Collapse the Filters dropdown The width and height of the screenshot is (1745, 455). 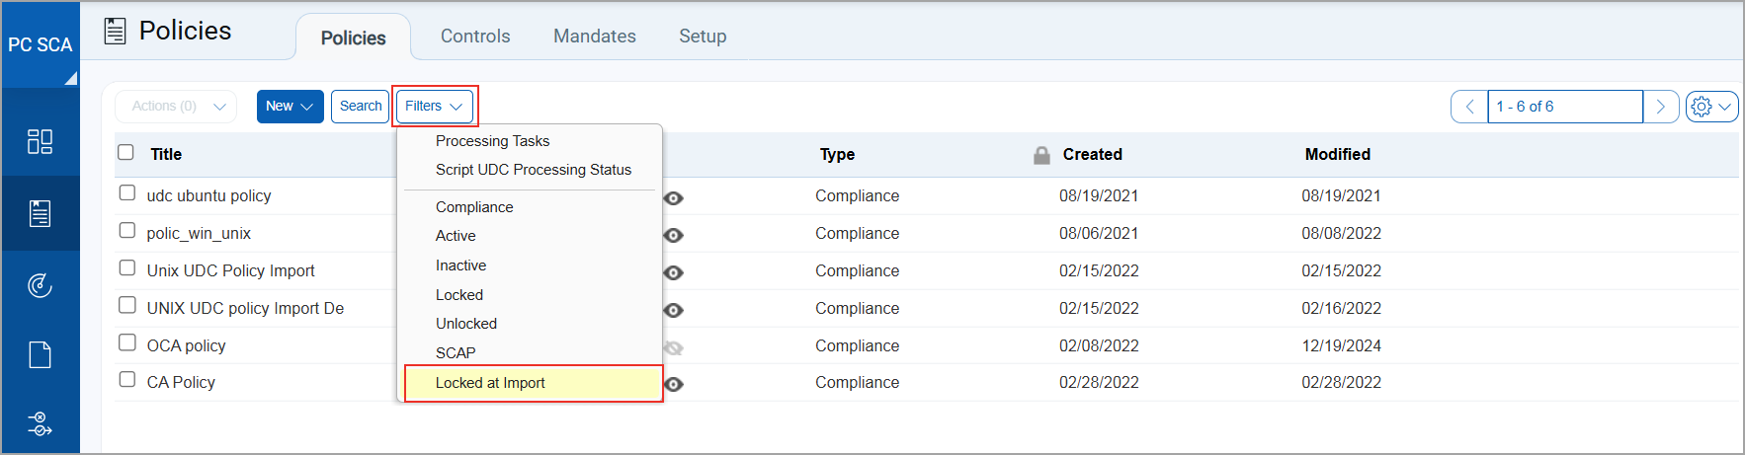434,107
